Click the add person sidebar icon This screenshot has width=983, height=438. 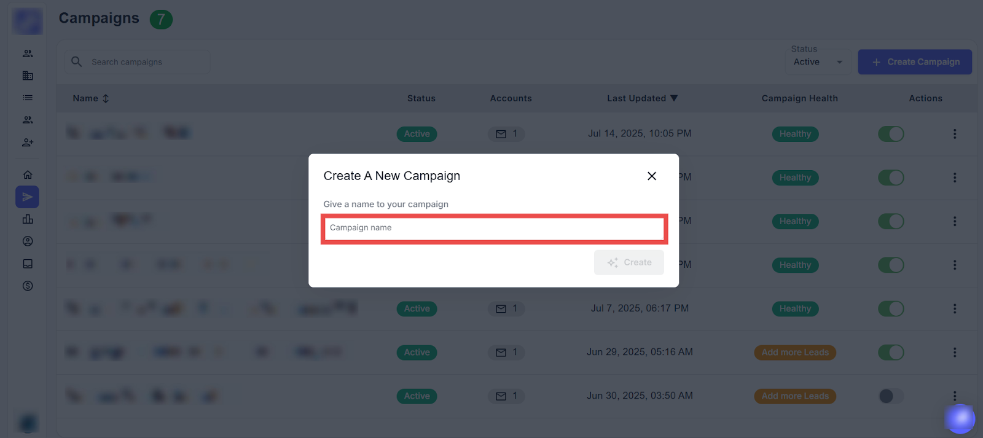coord(28,143)
